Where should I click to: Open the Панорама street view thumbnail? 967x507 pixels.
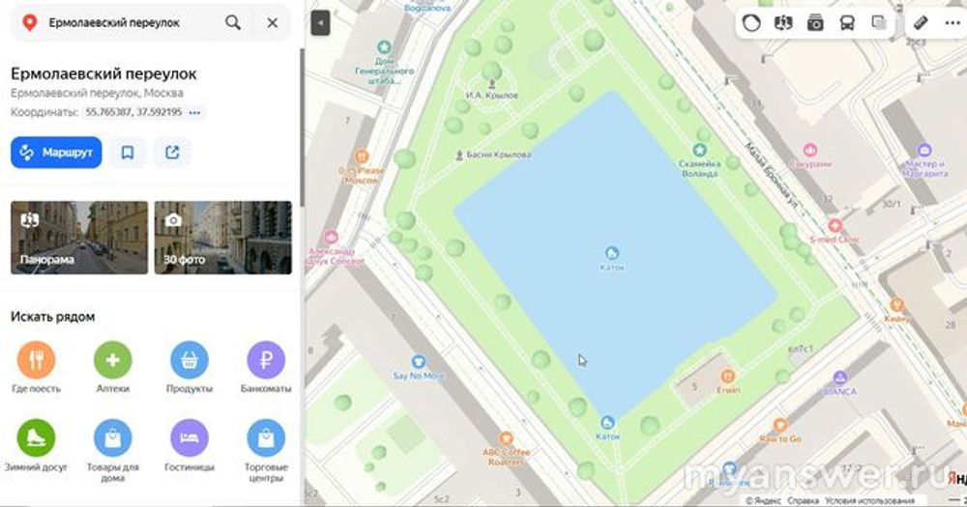(79, 238)
